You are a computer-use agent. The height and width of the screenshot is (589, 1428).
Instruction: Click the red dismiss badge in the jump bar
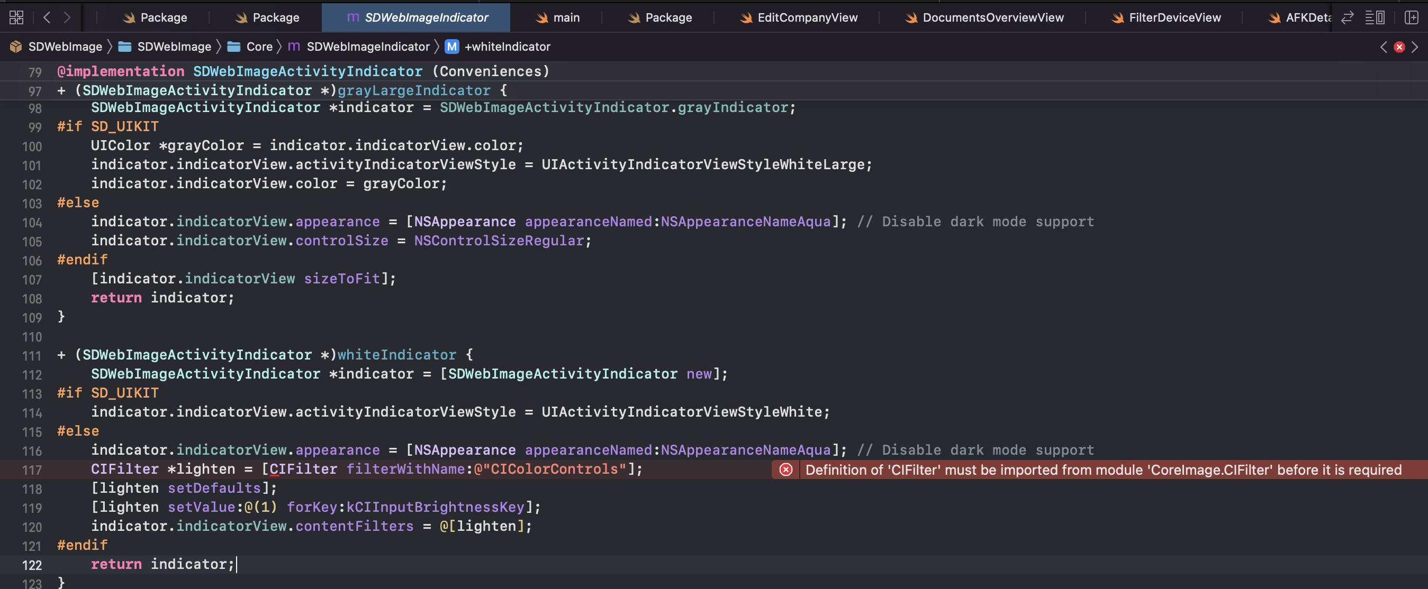tap(1400, 47)
